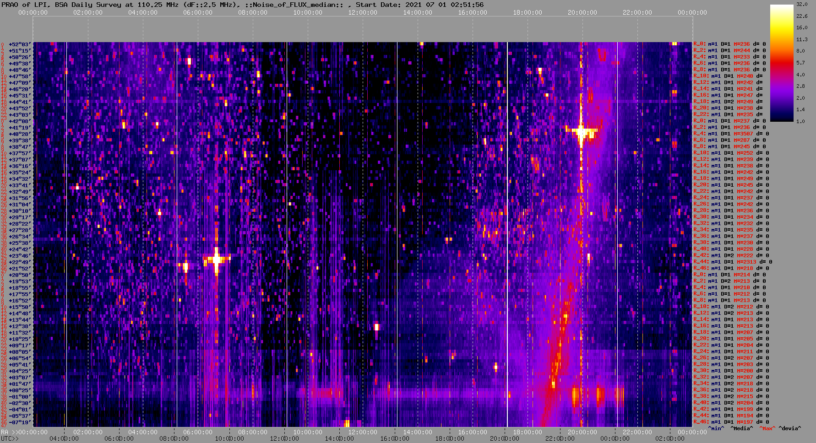Screen dimensions: 816x443
Task: Click the bright cross source near +40°28'
Action: coord(581,133)
